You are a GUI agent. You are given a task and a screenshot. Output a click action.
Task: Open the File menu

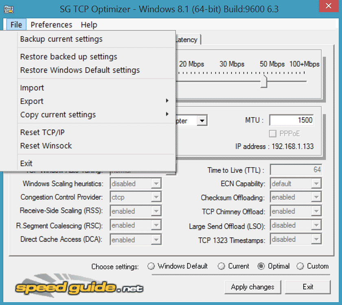(x=16, y=25)
